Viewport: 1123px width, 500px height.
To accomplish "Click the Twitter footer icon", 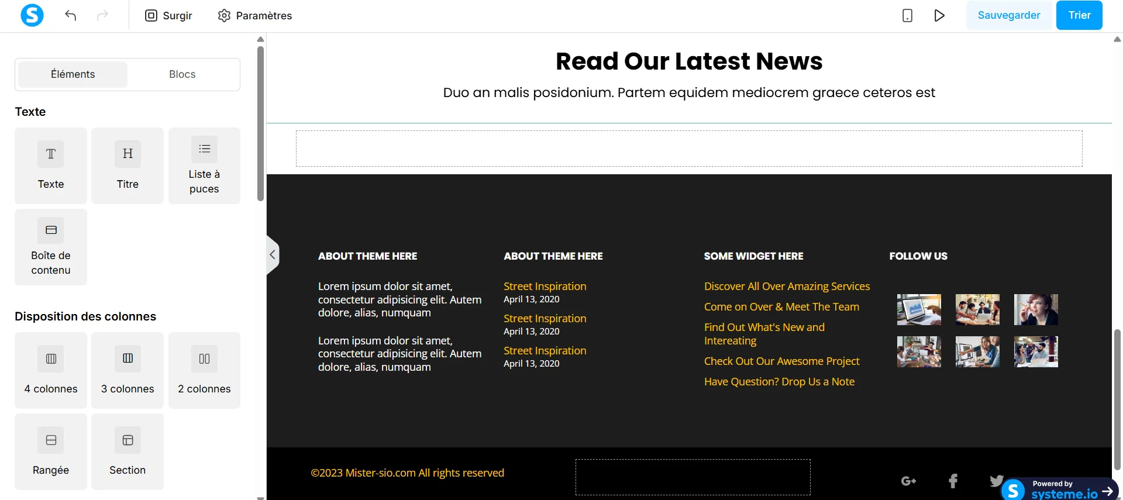I will click(997, 481).
